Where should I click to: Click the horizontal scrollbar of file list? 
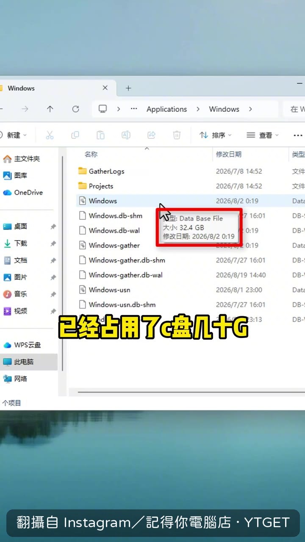coord(191,392)
